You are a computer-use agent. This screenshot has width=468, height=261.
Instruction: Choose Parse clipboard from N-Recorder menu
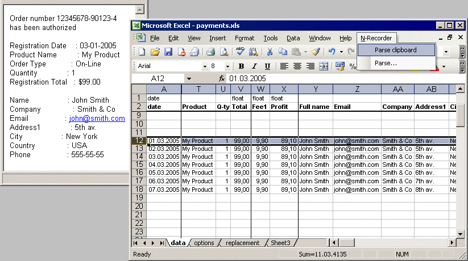[x=396, y=50]
